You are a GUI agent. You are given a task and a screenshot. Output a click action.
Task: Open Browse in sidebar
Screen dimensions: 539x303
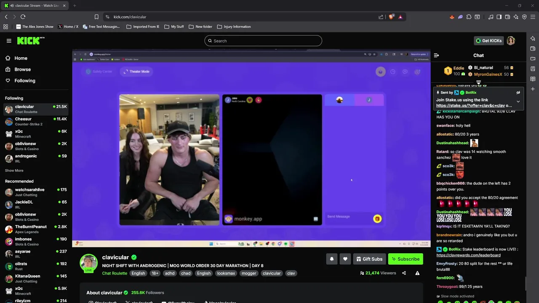click(22, 69)
